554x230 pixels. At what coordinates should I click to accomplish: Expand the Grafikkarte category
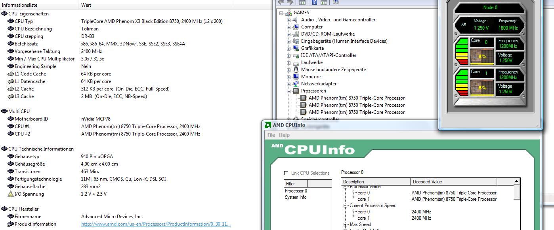pyautogui.click(x=288, y=49)
